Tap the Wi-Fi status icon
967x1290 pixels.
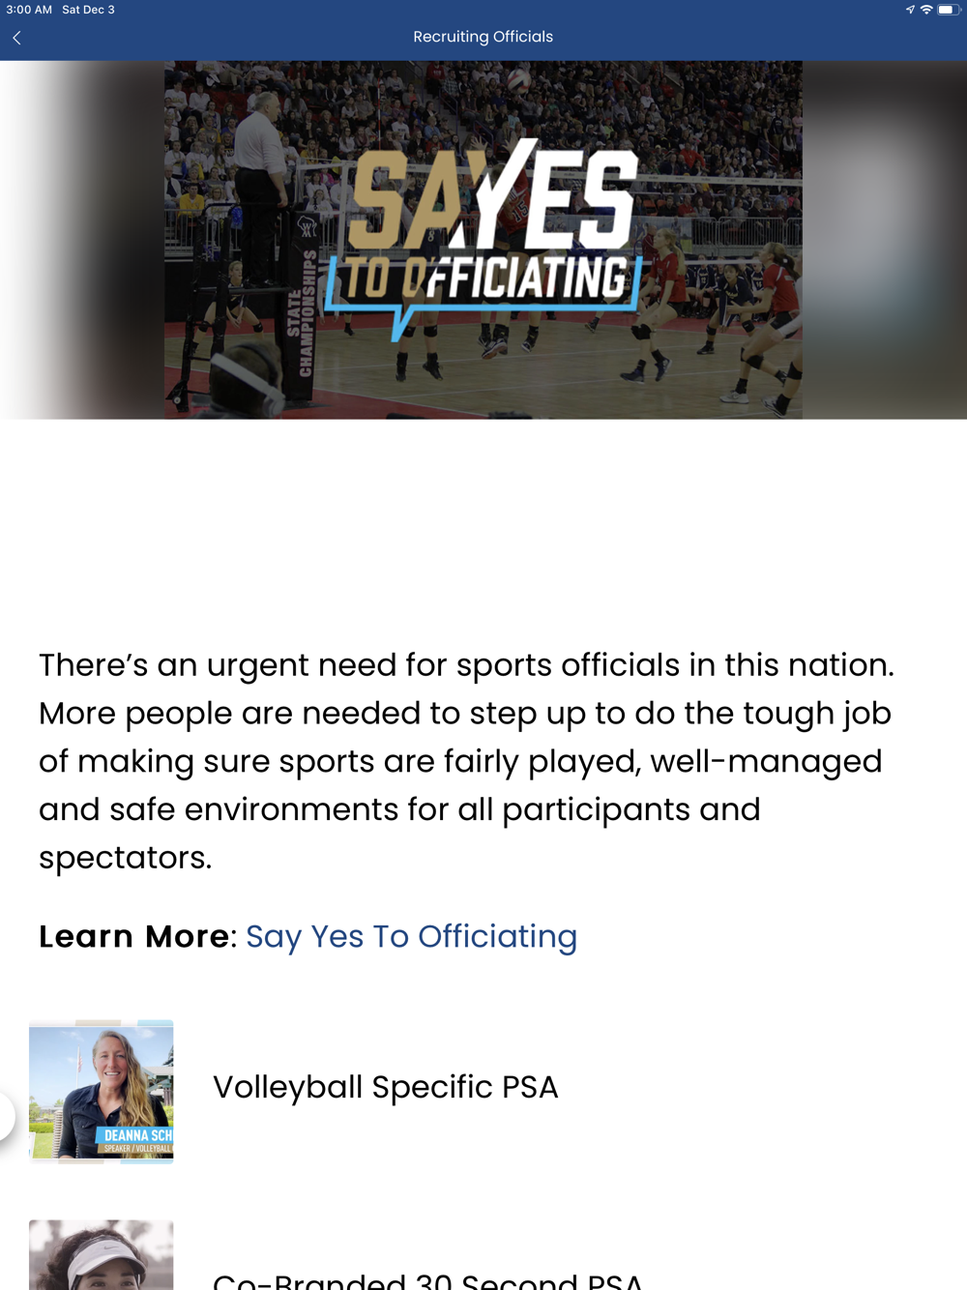click(x=926, y=10)
